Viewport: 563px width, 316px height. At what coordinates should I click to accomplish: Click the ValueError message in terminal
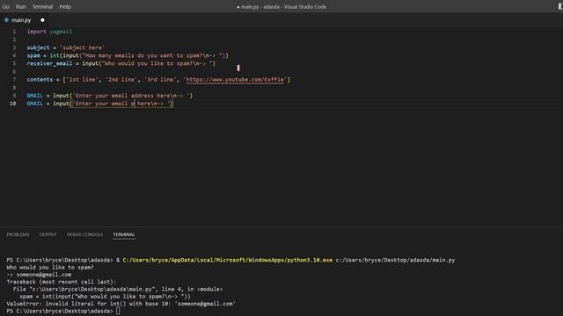(121, 304)
